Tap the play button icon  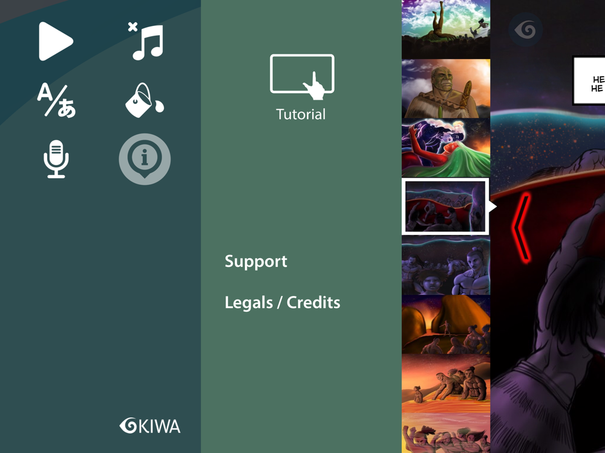[56, 41]
